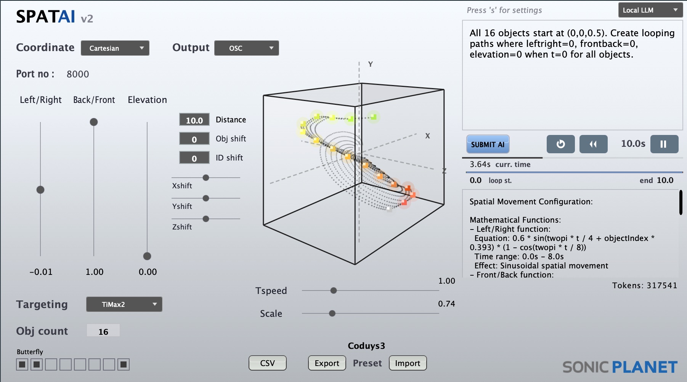
Task: Expand the TiMax2 targeting dropdown
Action: (x=124, y=304)
